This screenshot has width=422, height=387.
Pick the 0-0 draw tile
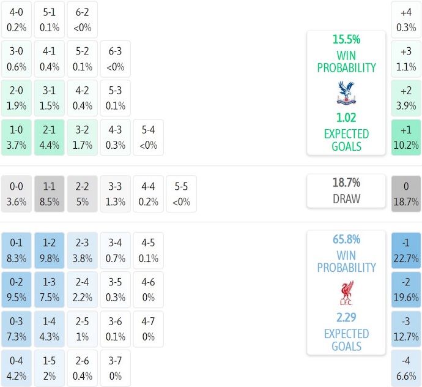(17, 193)
